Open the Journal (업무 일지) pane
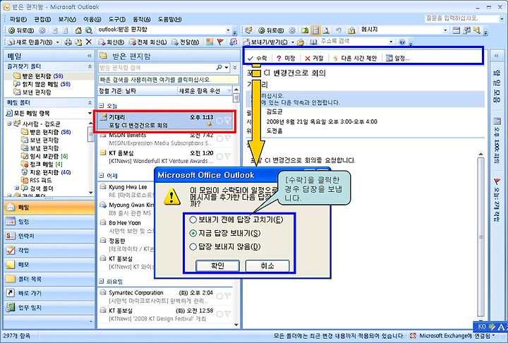 click(49, 307)
